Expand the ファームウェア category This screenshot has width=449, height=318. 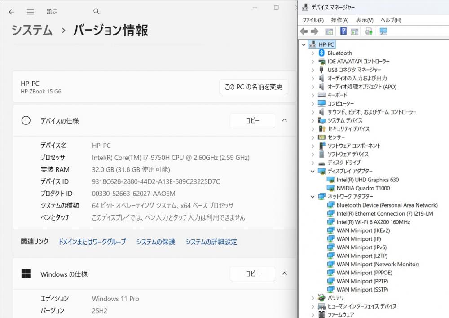coord(313,315)
